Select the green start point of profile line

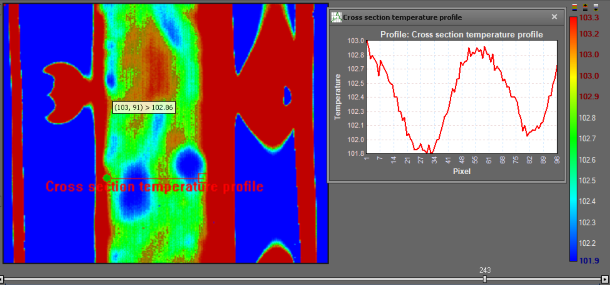point(107,178)
